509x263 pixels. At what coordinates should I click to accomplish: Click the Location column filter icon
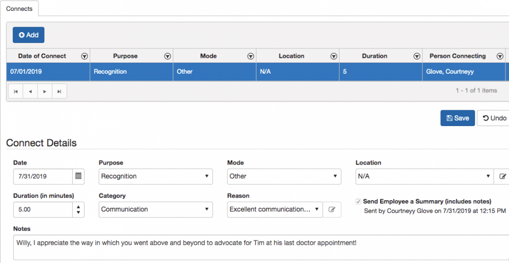point(334,56)
